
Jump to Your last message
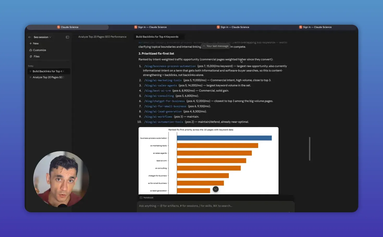coord(215,46)
